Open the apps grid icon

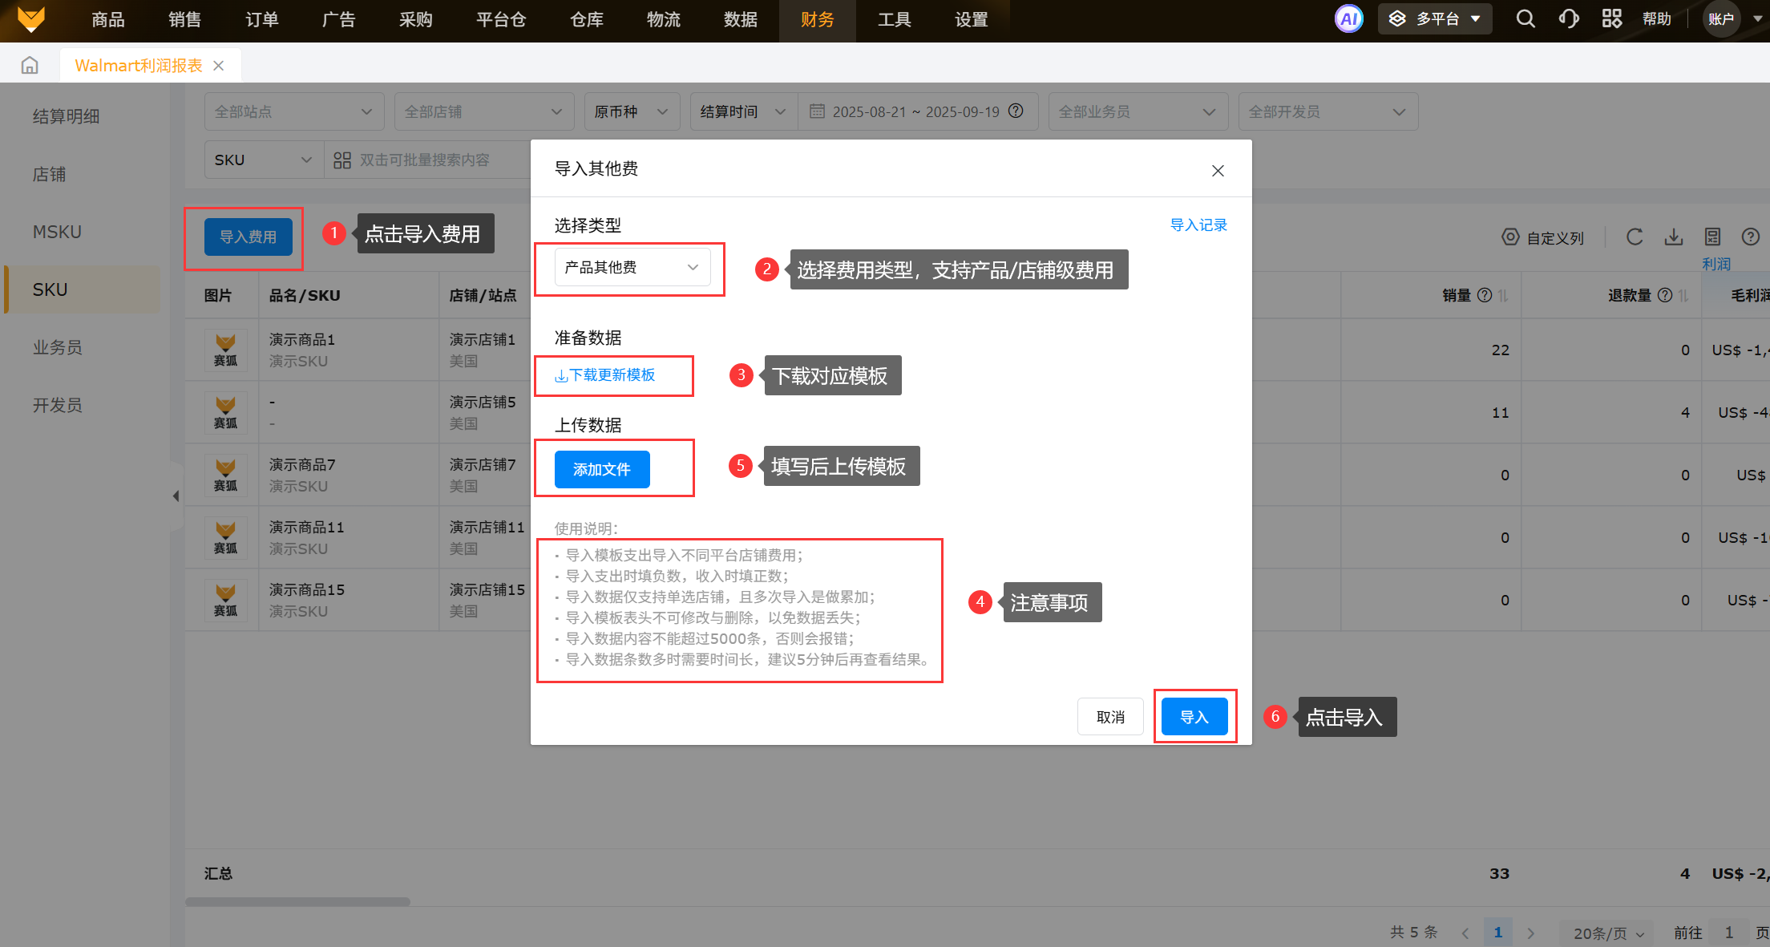coord(1611,19)
